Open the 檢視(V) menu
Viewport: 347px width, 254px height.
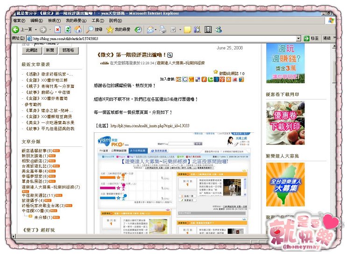(x=54, y=21)
